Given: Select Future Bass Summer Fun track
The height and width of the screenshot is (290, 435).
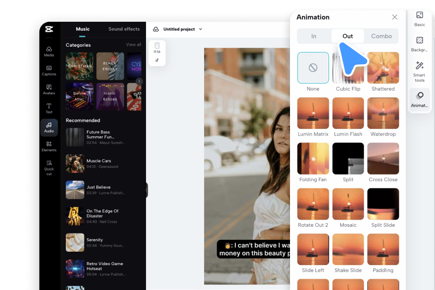Looking at the screenshot, I should point(103,137).
